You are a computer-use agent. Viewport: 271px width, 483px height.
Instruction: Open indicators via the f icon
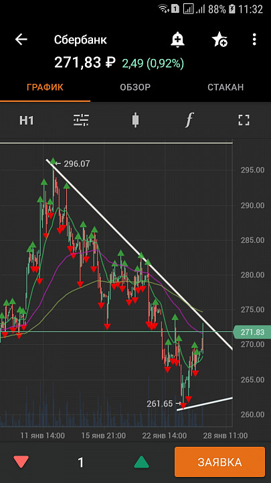pos(189,120)
